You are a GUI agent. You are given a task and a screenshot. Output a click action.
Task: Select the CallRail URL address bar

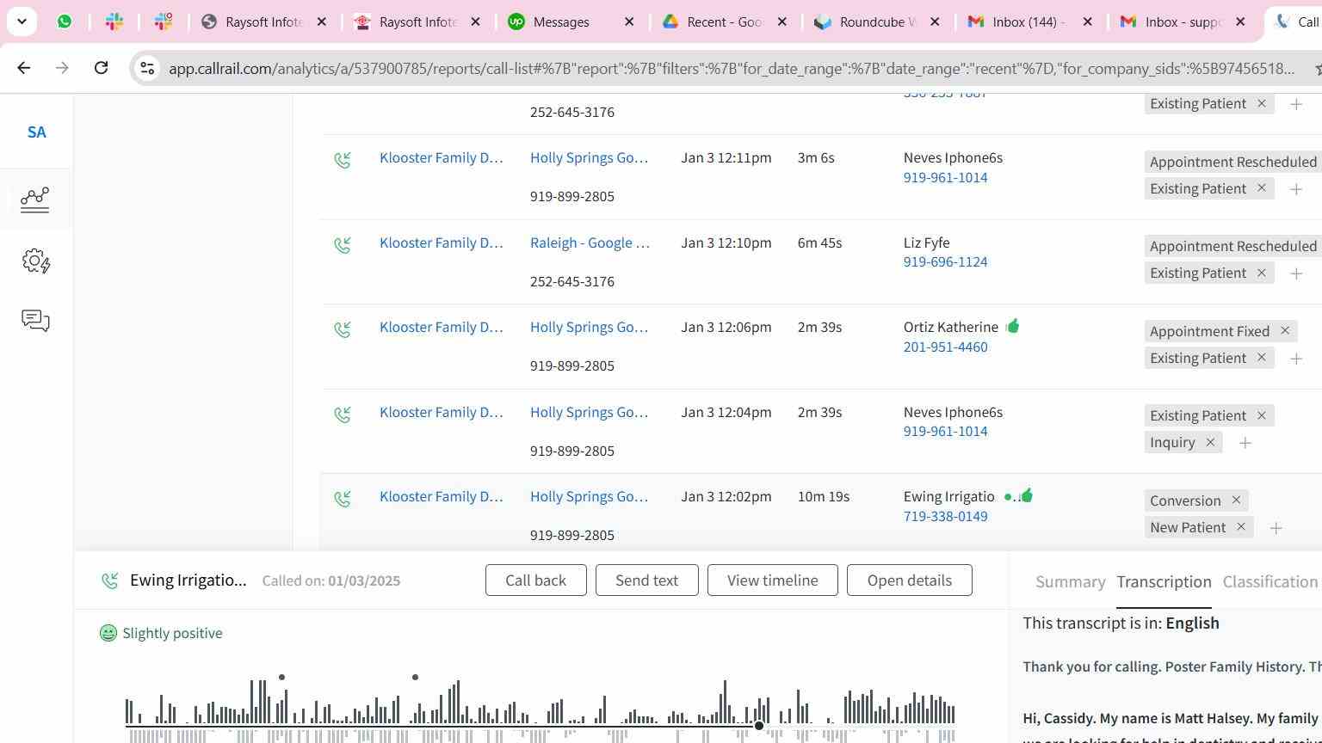732,68
